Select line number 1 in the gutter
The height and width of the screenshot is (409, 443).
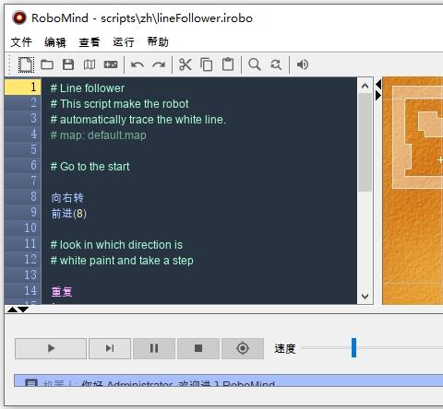[22, 88]
